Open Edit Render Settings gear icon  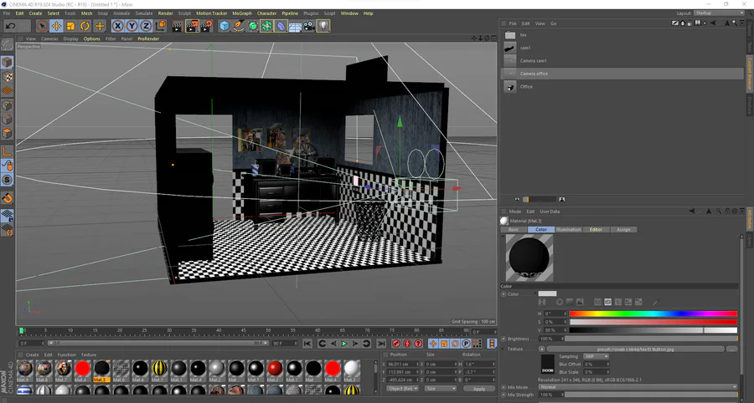pos(207,26)
